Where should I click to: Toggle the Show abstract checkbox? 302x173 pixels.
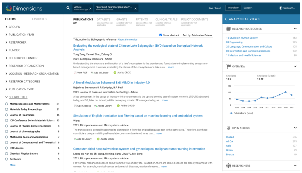(x=161, y=35)
